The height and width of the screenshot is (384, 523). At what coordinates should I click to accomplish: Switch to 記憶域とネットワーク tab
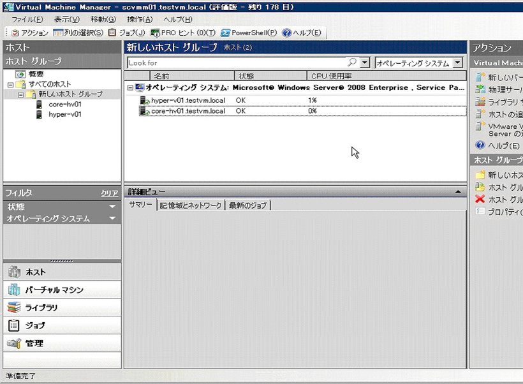[191, 205]
